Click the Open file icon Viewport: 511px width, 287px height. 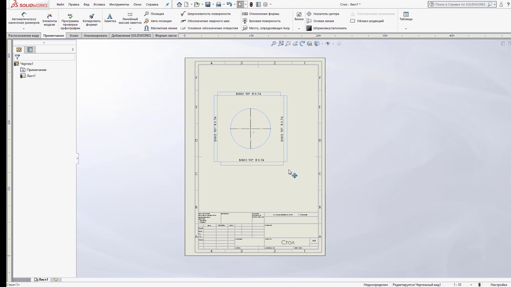[196, 4]
